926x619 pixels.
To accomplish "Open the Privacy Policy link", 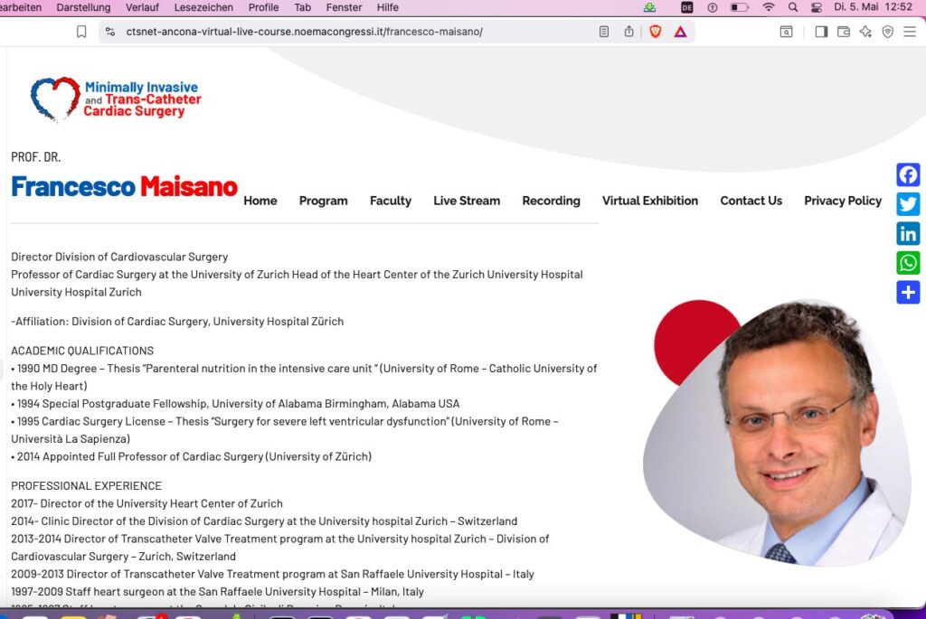I will point(843,201).
